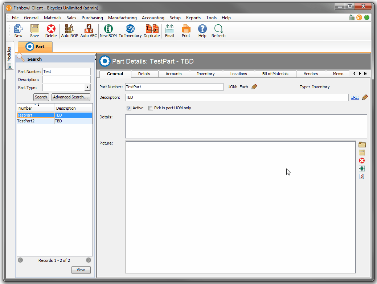Open the File menu
Image resolution: width=377 pixels, height=284 pixels.
(15, 17)
